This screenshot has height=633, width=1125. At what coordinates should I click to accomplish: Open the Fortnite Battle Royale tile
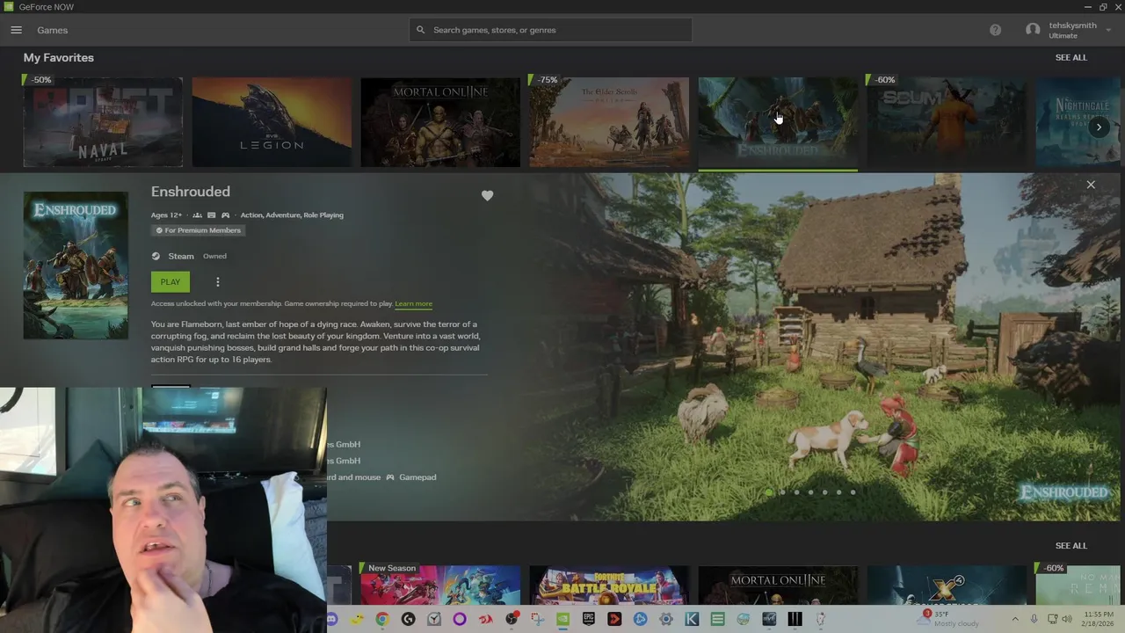(609, 586)
